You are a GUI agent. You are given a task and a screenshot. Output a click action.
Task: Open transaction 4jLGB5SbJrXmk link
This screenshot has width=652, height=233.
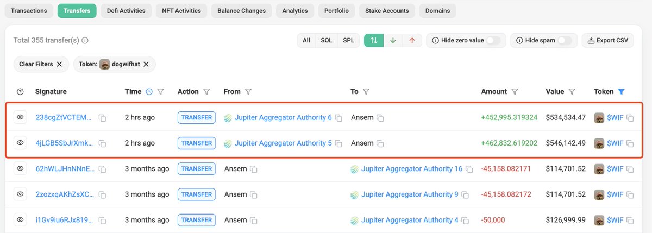click(x=64, y=143)
